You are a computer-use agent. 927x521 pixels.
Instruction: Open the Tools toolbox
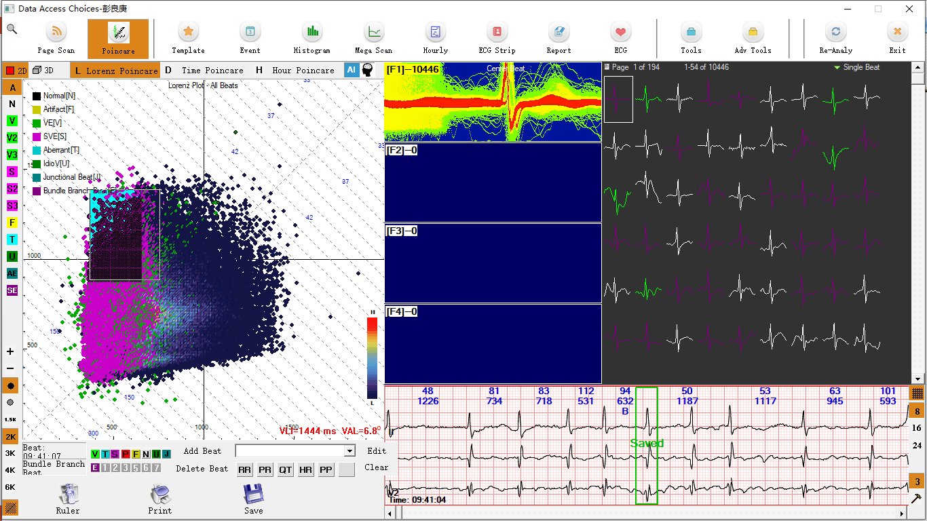[x=691, y=38]
